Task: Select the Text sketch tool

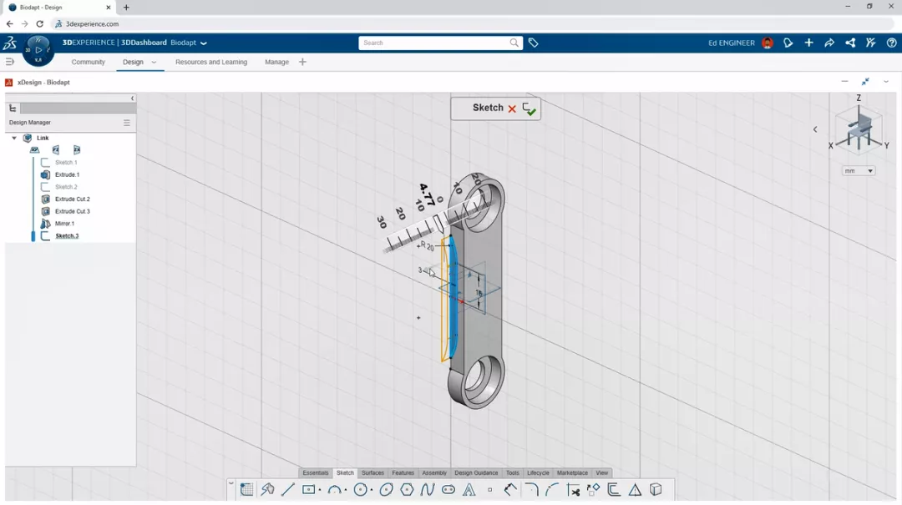Action: (469, 490)
